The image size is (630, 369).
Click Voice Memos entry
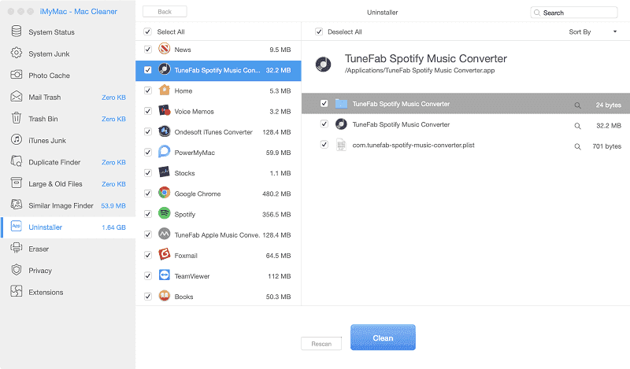click(218, 111)
